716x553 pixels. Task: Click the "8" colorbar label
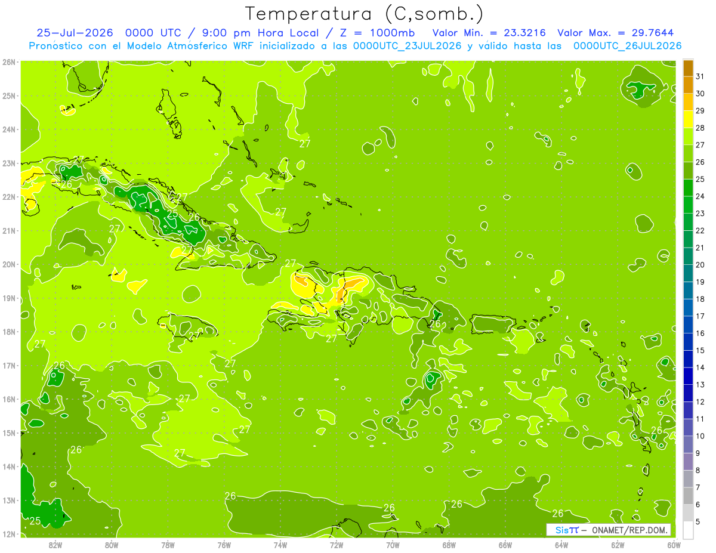tap(698, 471)
